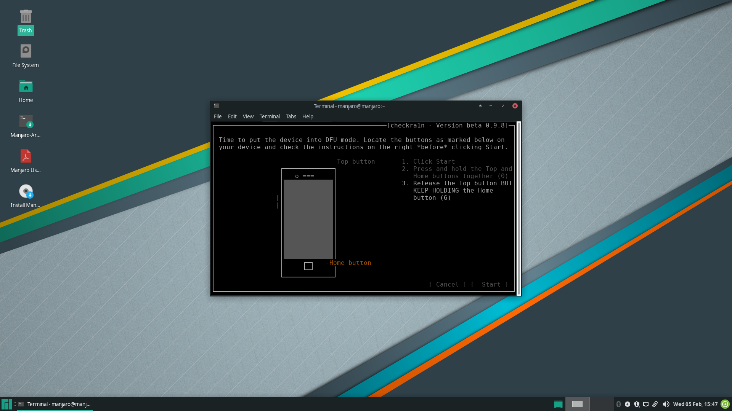Click the checkra1n Version beta 0.9.8 title

pos(448,126)
